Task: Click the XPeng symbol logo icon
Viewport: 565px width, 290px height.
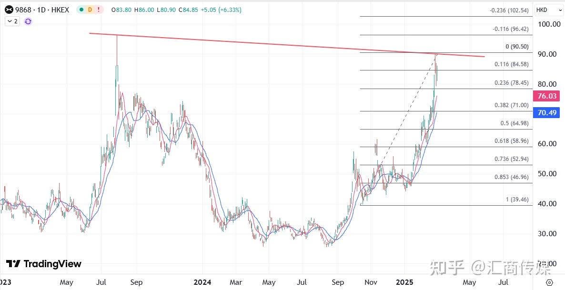Action: point(9,10)
